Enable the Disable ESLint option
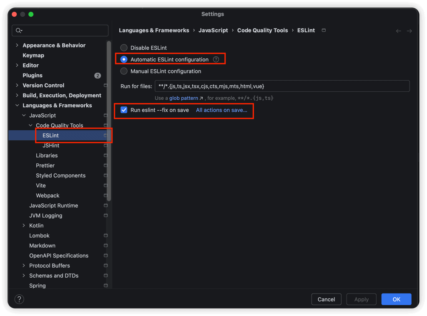This screenshot has width=427, height=316. (124, 48)
